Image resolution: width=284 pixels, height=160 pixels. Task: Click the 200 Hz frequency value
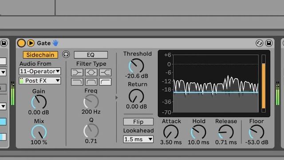91,112
